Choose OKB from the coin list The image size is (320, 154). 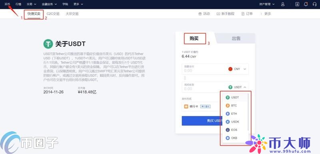(x=235, y=138)
